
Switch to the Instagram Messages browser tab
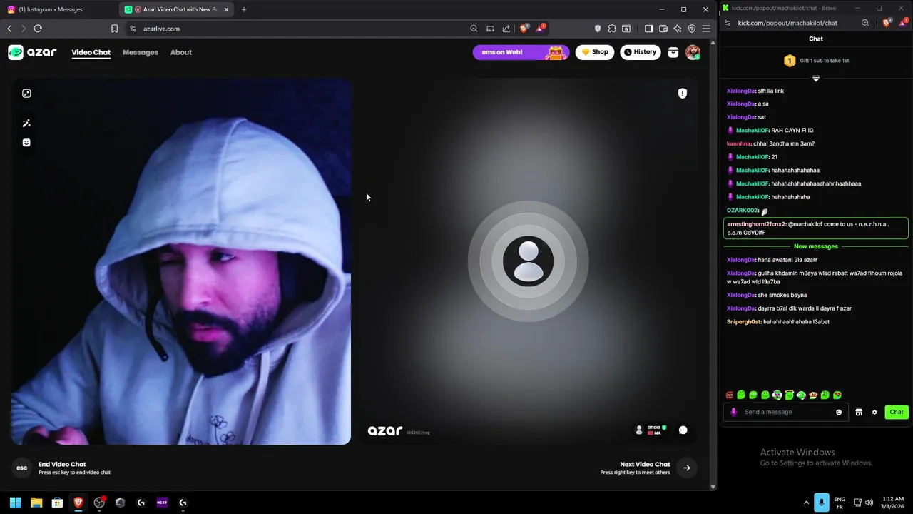click(x=57, y=9)
